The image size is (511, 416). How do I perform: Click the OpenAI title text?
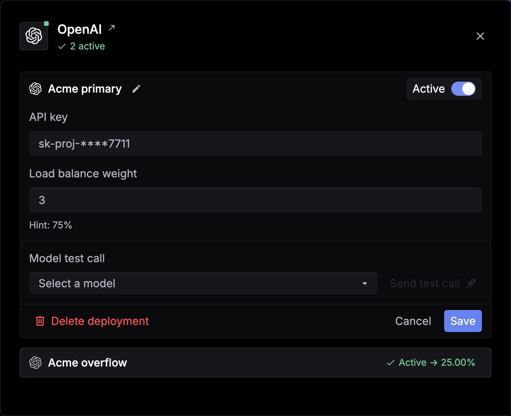pos(80,29)
